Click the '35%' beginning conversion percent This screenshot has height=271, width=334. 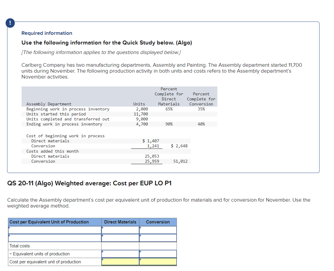(x=201, y=109)
